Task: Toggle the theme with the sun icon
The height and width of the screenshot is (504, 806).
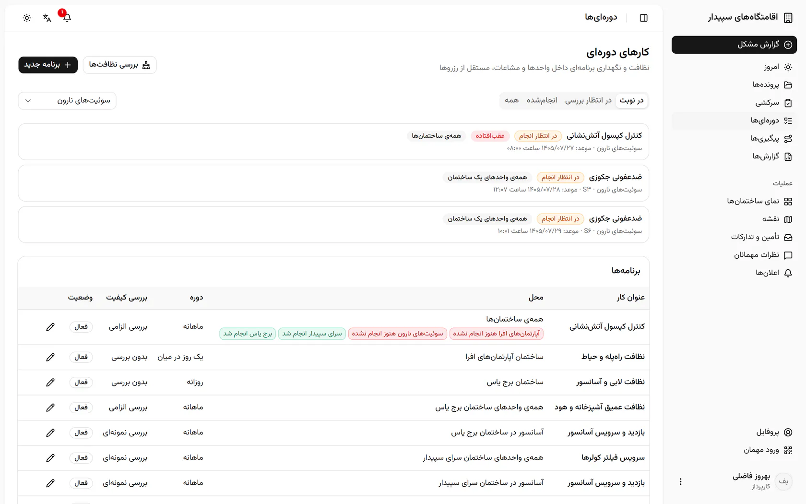Action: (x=27, y=18)
